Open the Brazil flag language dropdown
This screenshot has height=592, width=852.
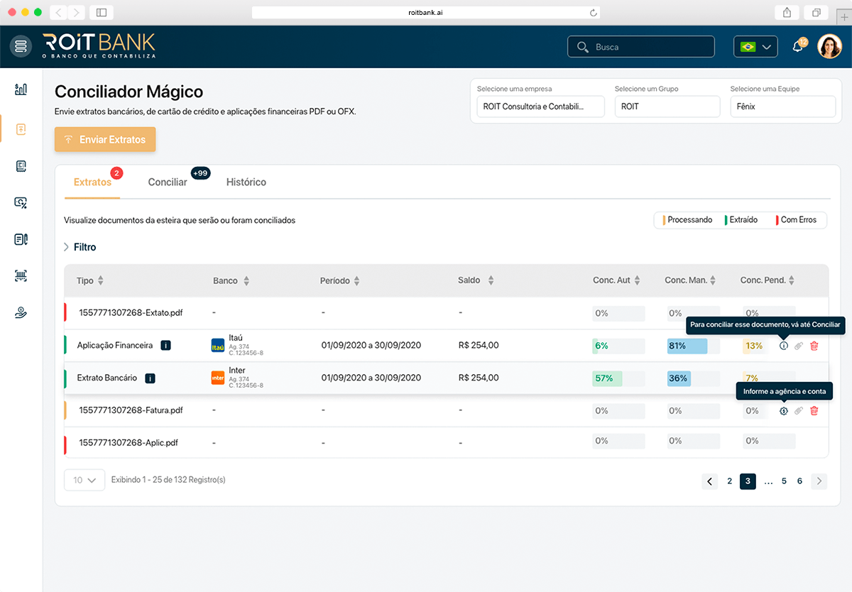click(755, 47)
